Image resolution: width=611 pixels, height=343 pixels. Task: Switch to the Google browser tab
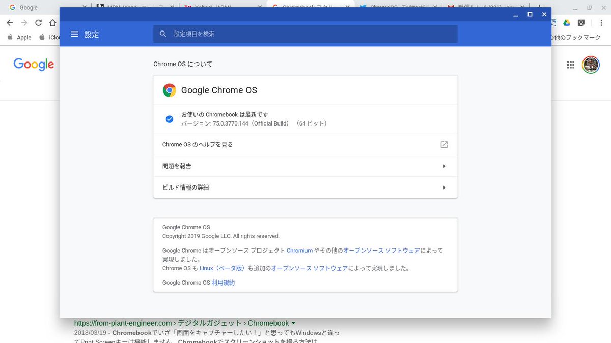(46, 7)
